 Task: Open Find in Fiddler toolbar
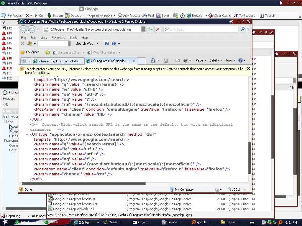(148, 16)
